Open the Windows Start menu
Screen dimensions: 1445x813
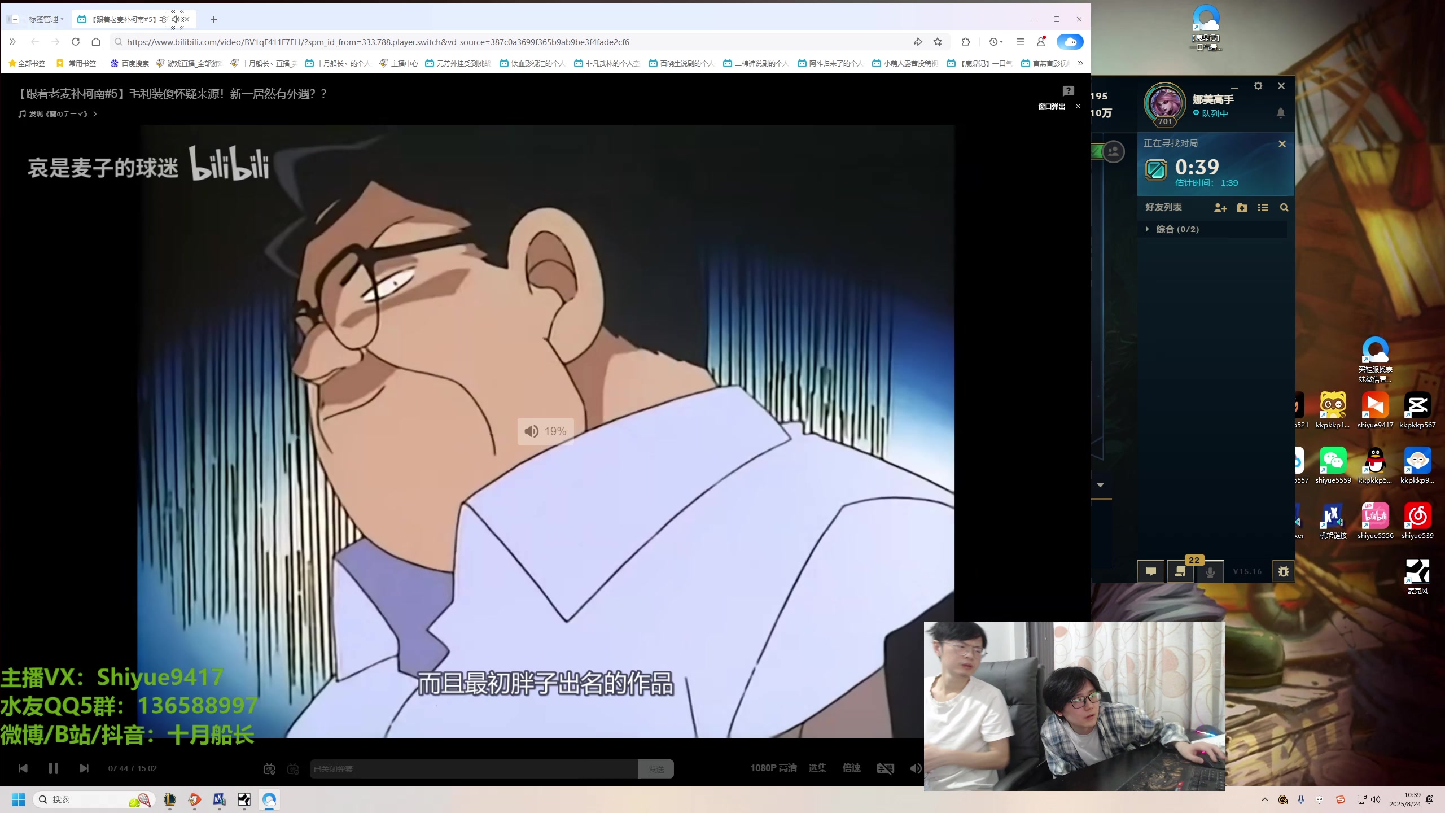click(19, 799)
